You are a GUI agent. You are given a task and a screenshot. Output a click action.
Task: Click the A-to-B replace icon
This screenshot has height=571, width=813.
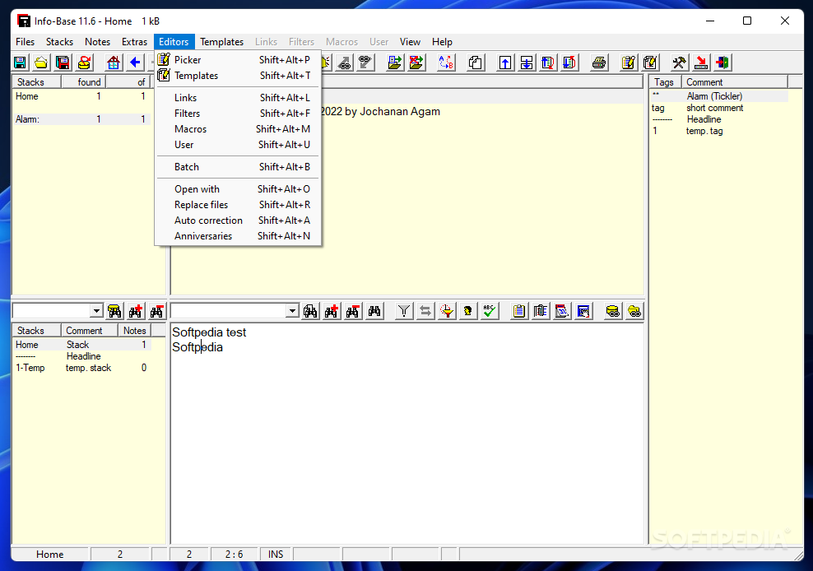pos(446,63)
